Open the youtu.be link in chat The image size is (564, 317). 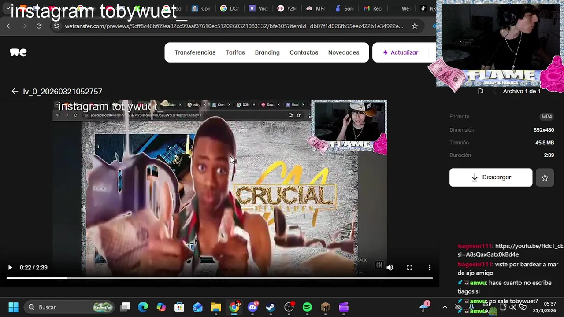click(511, 250)
